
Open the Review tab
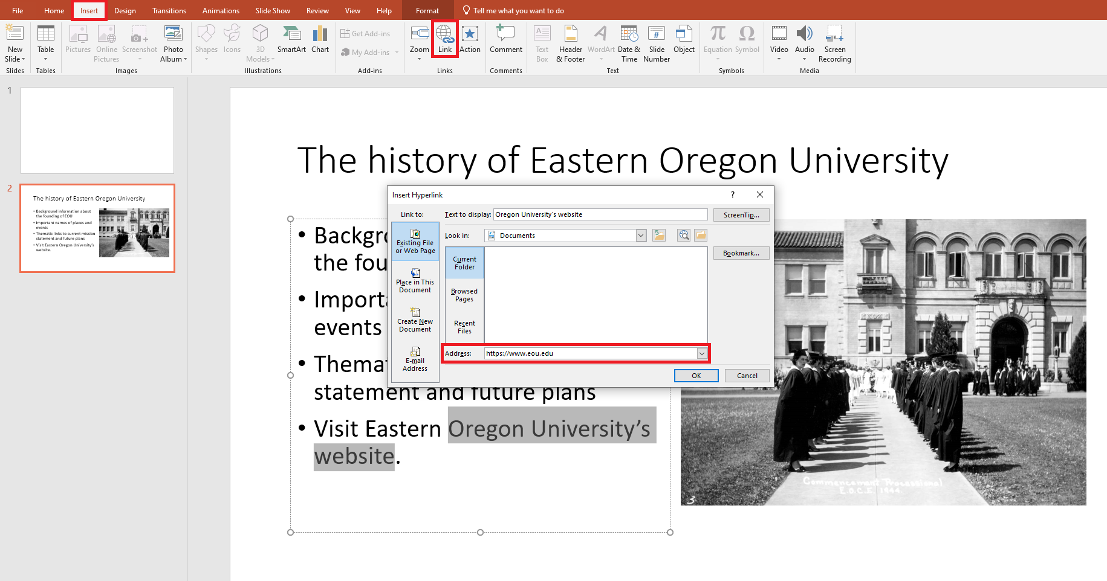tap(317, 10)
